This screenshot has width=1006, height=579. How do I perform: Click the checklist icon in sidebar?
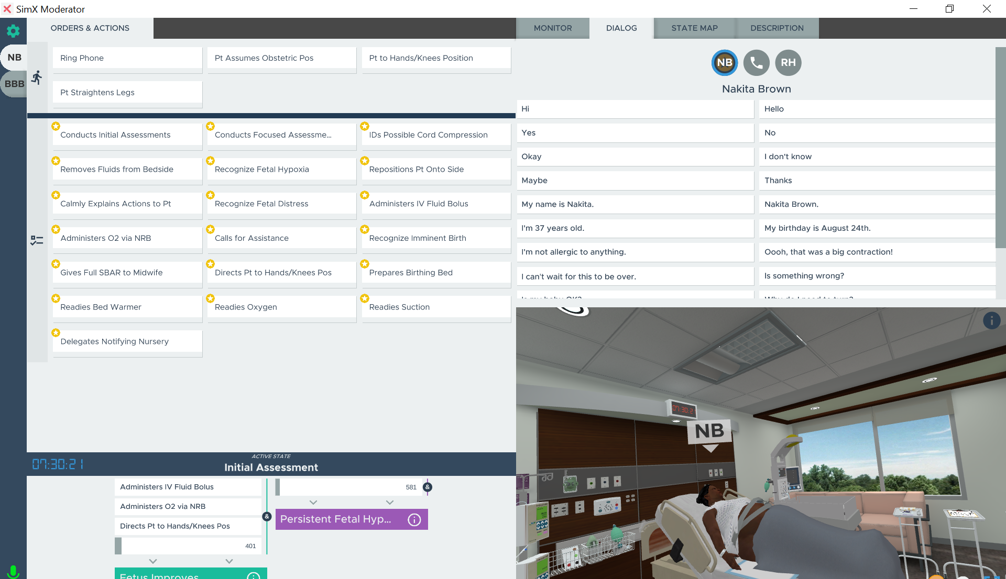37,240
